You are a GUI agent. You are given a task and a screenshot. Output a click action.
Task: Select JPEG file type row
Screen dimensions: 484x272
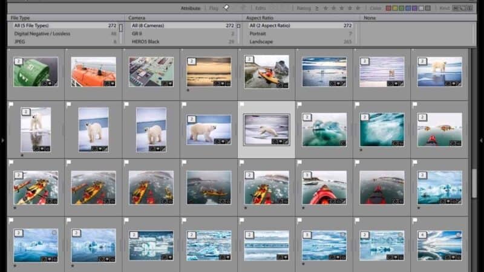[x=65, y=42]
